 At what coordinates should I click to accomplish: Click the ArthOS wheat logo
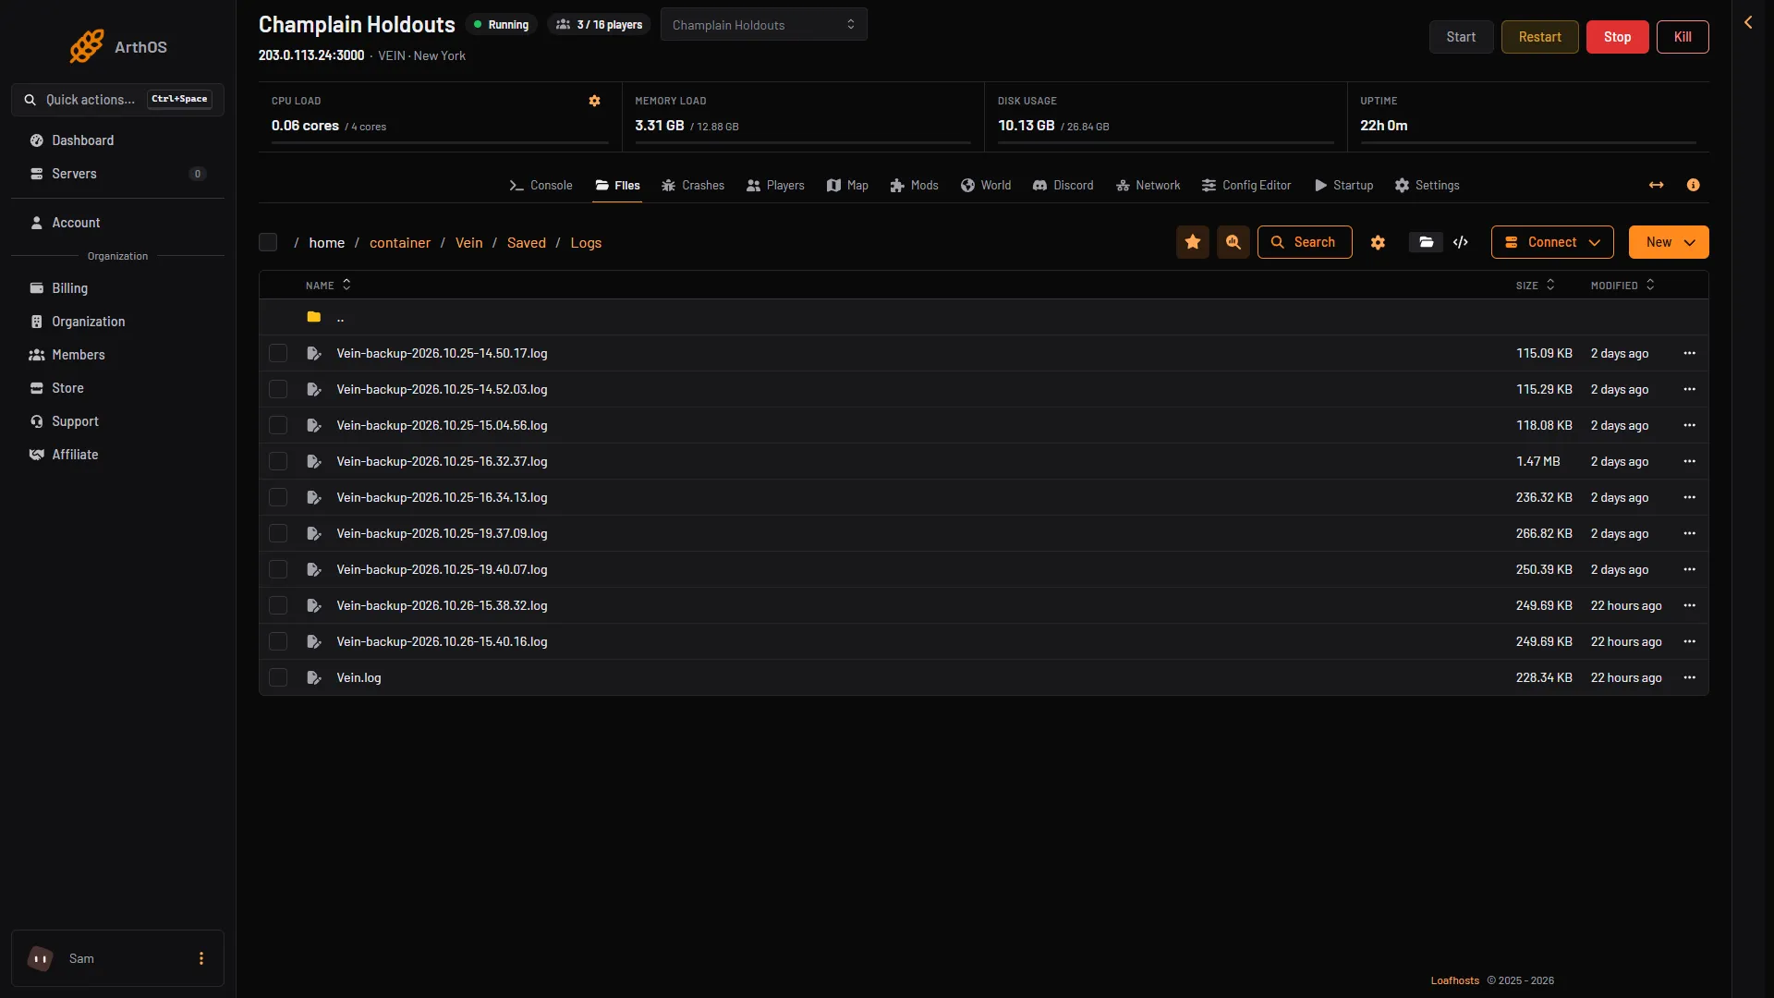87,46
